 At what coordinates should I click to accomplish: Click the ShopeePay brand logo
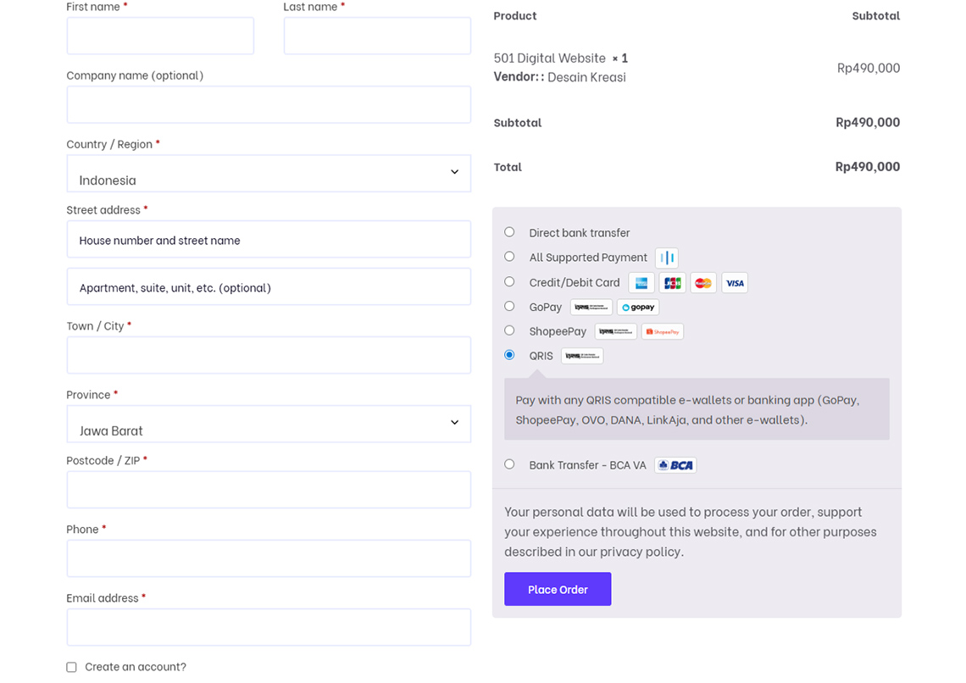point(662,331)
